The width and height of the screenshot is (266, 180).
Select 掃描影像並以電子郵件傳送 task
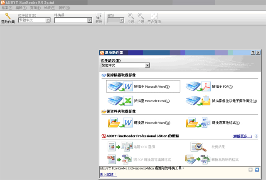(221, 101)
